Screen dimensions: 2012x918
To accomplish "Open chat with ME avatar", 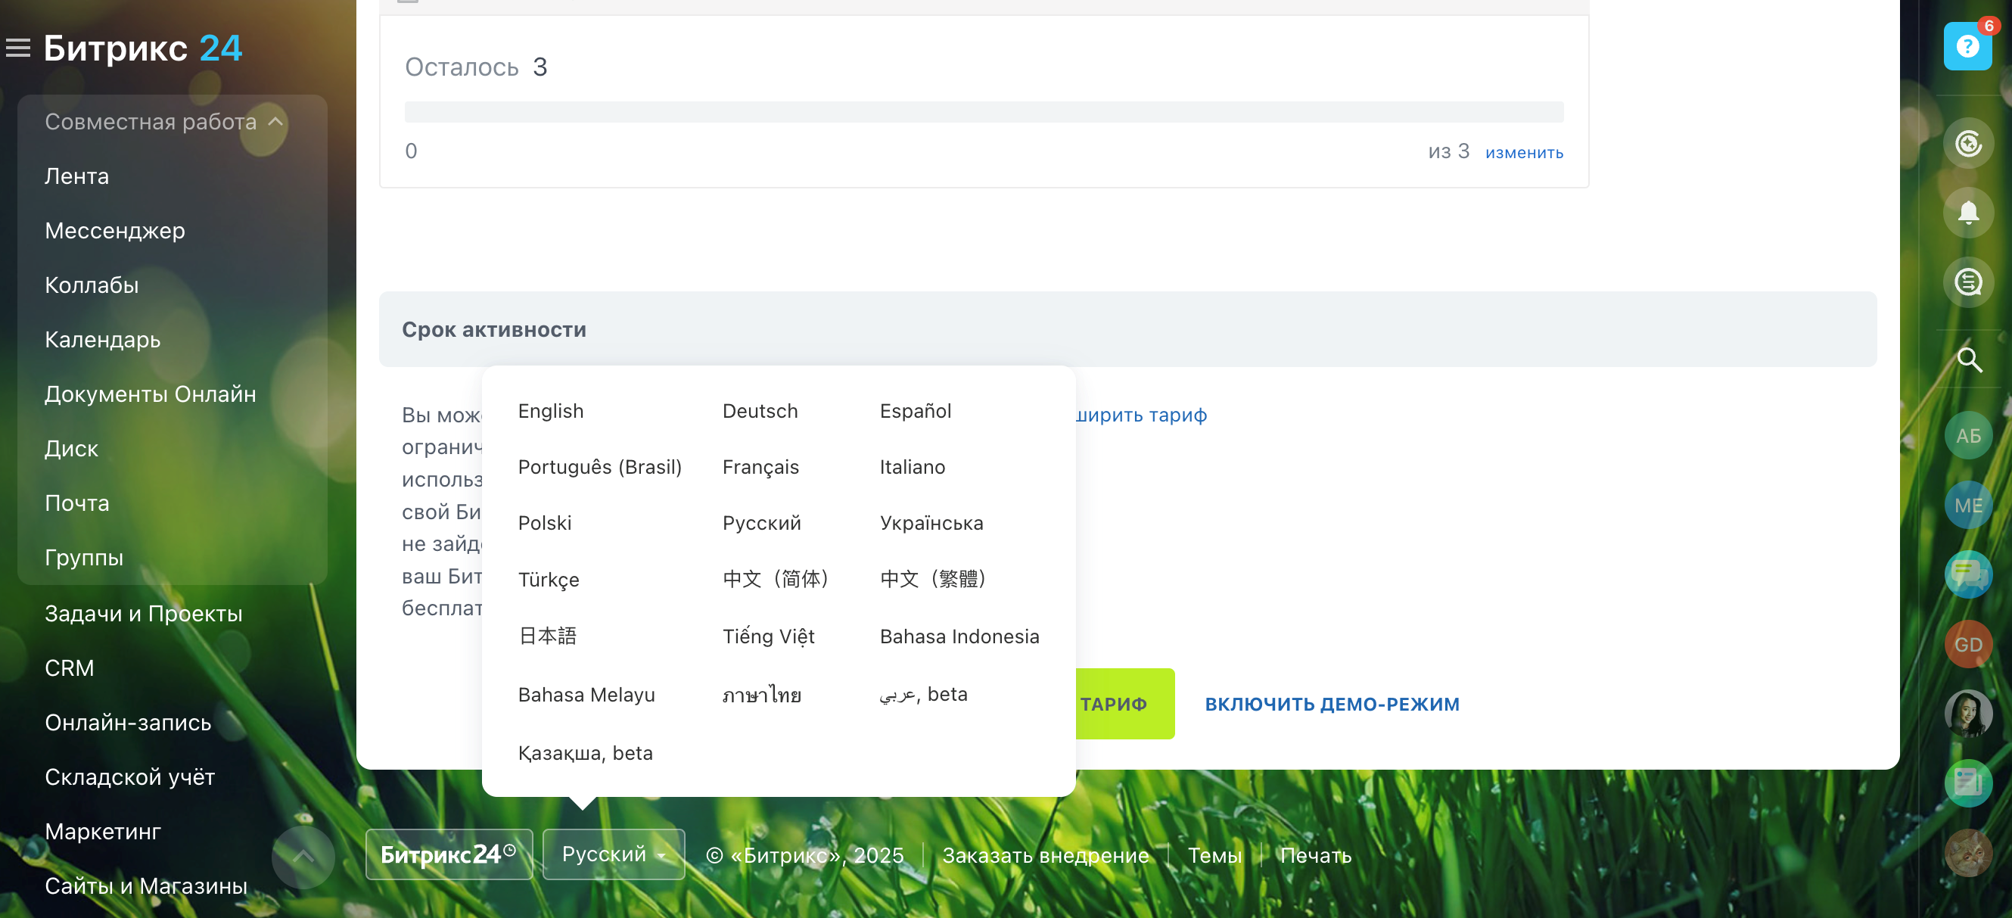I will [x=1967, y=505].
